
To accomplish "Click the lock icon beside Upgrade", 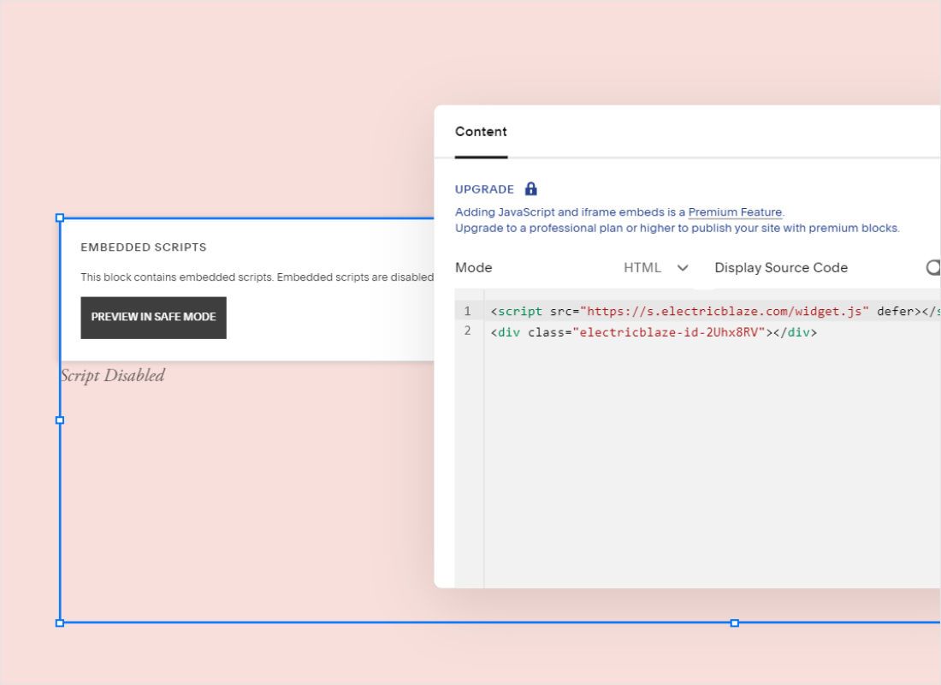I will pos(531,188).
